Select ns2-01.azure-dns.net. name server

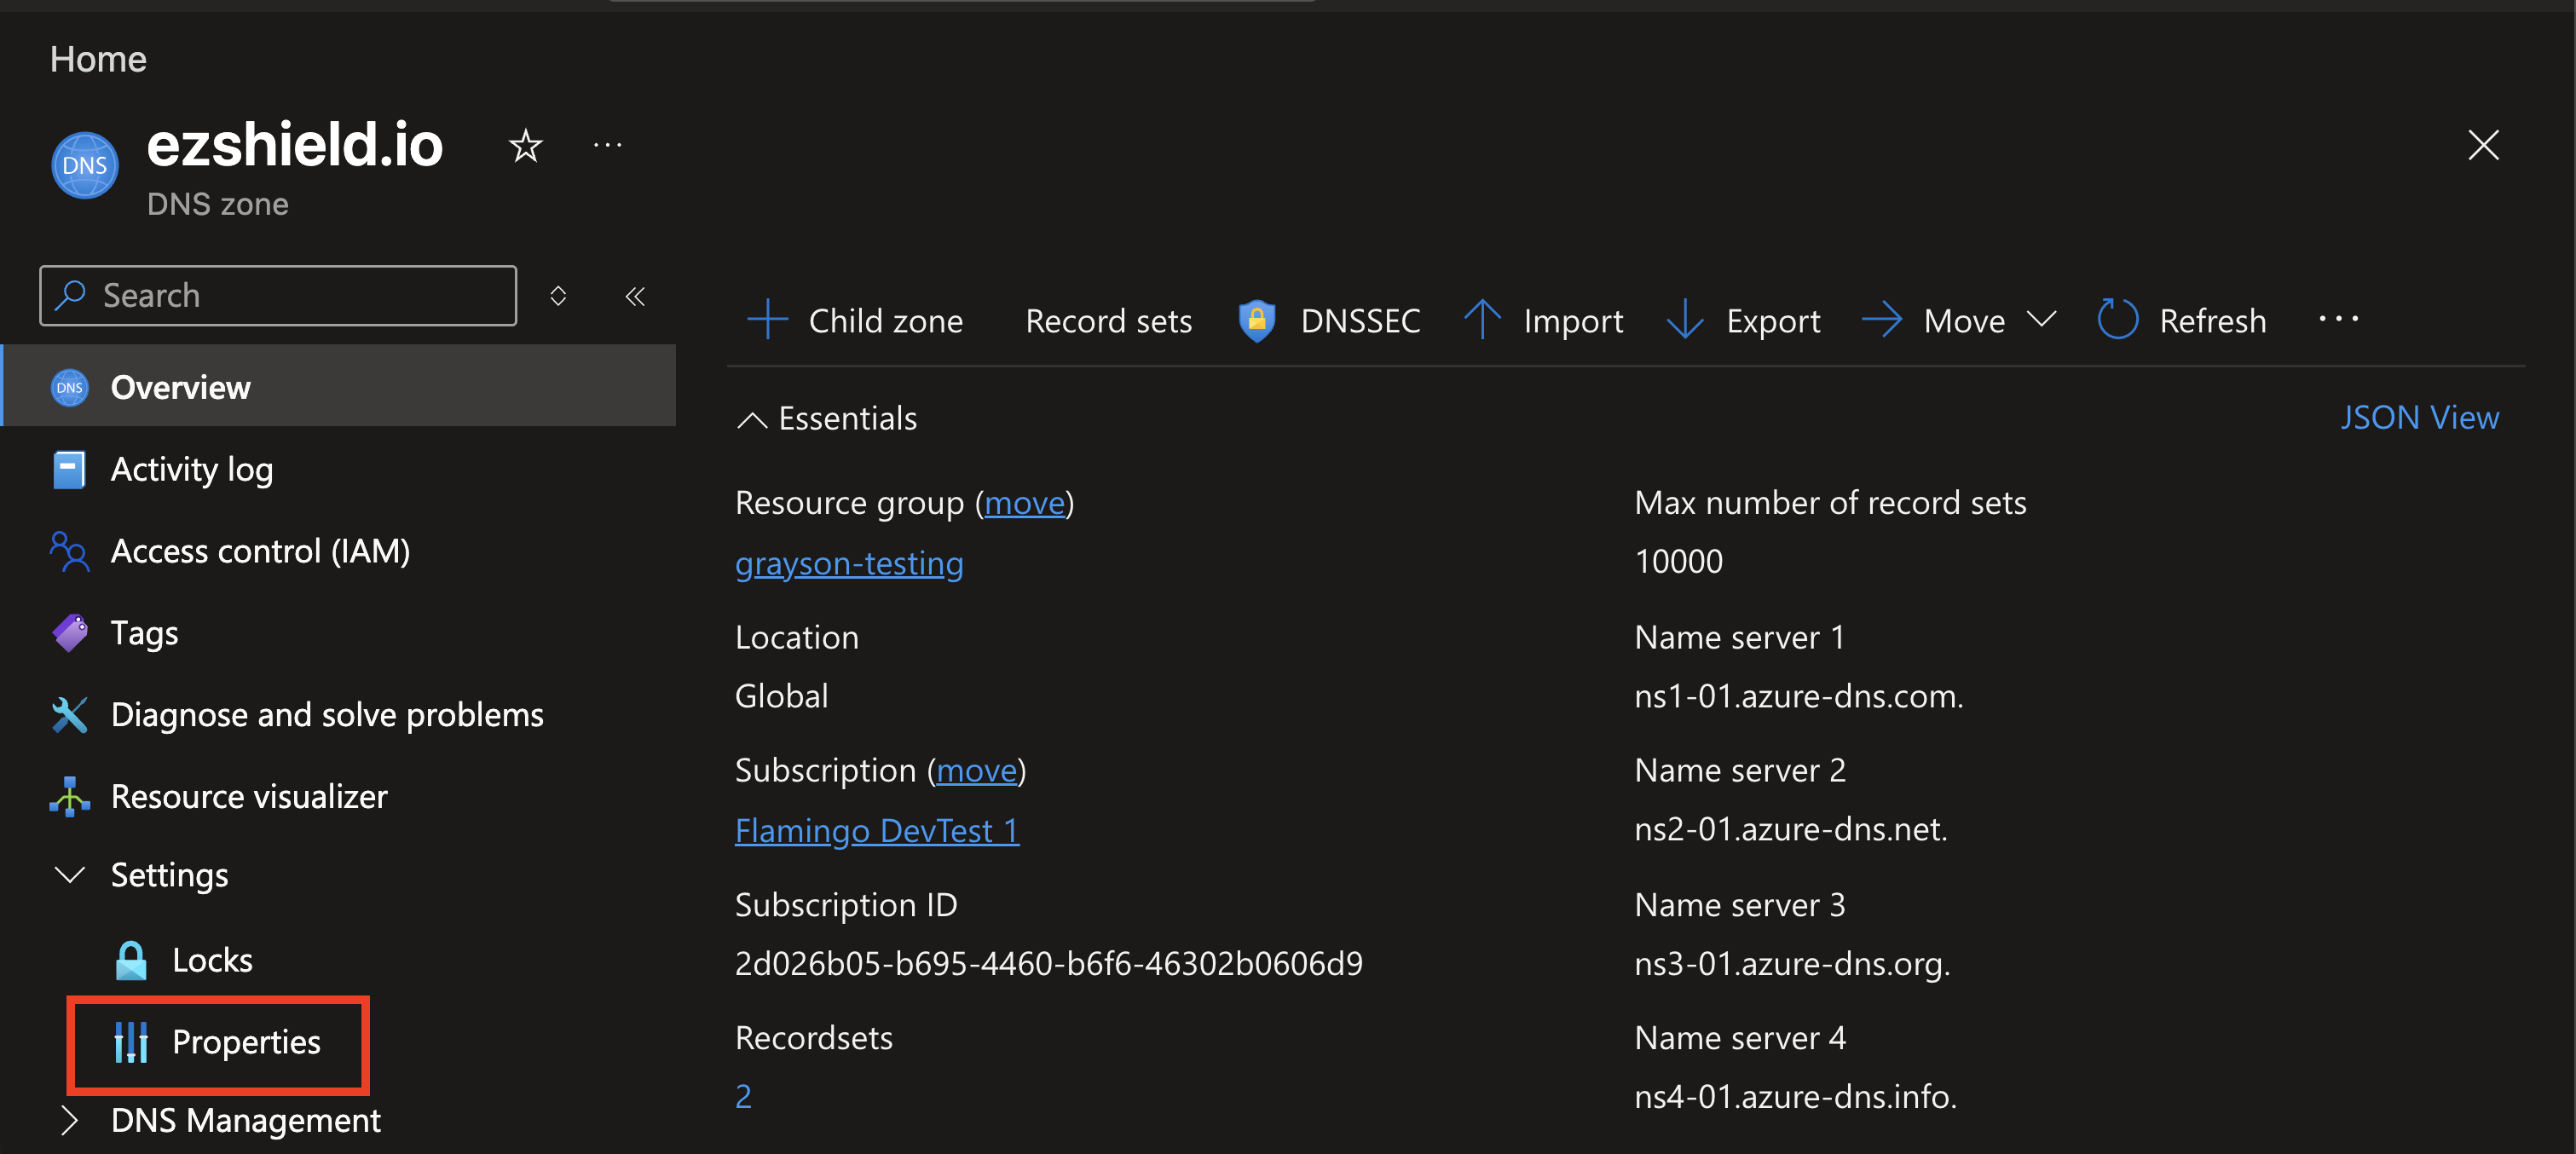pyautogui.click(x=1791, y=830)
